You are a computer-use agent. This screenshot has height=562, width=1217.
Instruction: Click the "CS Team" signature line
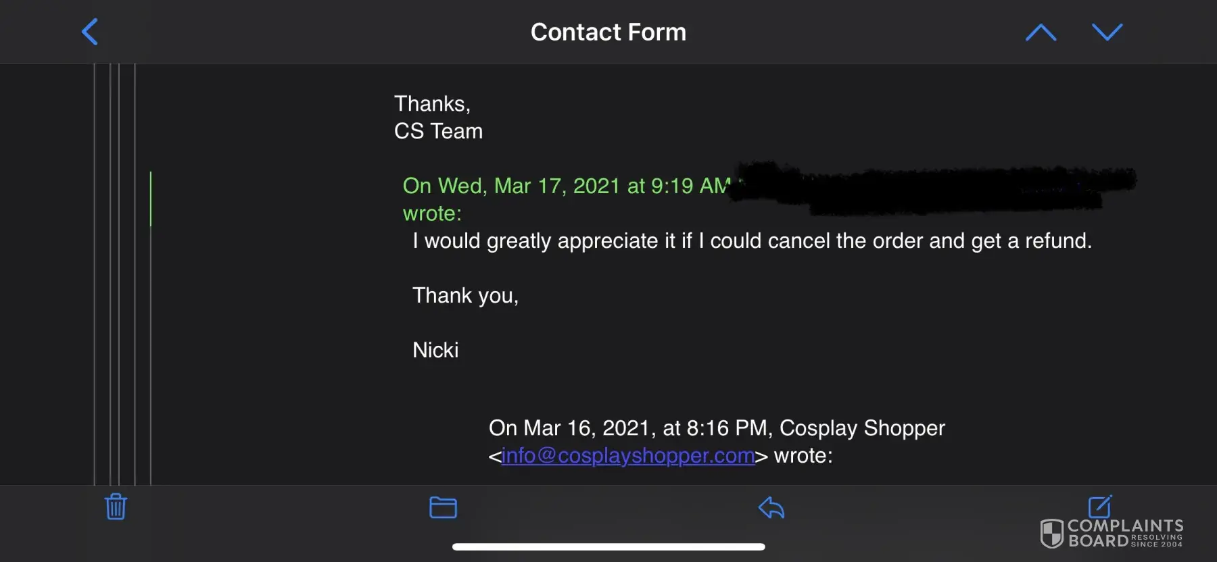(x=438, y=131)
